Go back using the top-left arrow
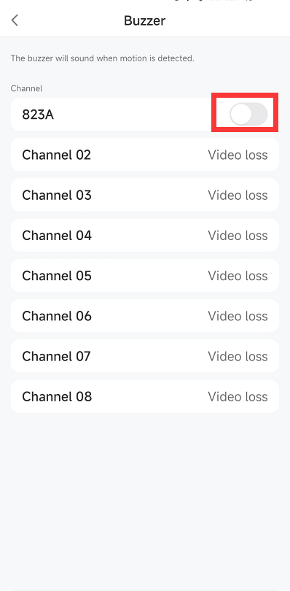Screen dimensions: 290x591 click(15, 20)
